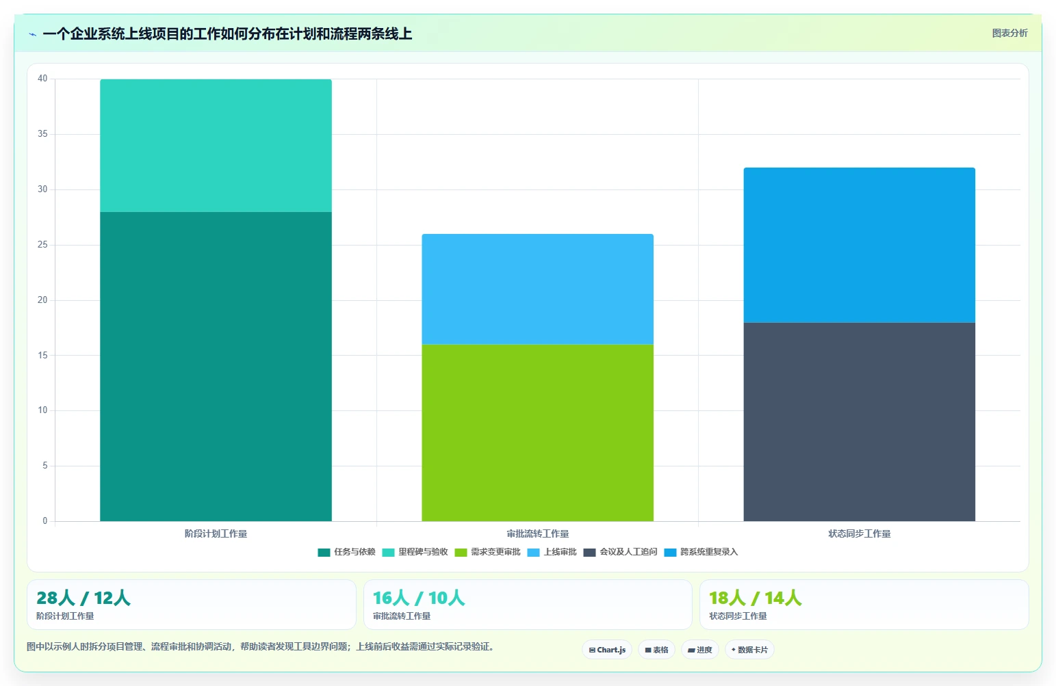Click the footnote text starting 图中以示例人时
The height and width of the screenshot is (686, 1056).
(x=260, y=646)
